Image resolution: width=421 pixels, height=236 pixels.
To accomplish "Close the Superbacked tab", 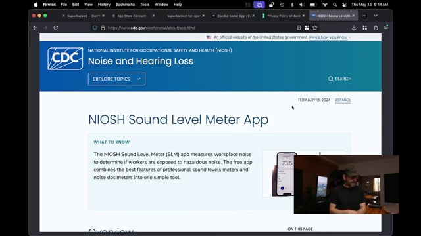I will click(103, 16).
